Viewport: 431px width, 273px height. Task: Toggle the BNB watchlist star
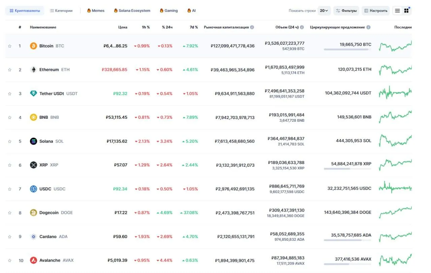(10, 118)
